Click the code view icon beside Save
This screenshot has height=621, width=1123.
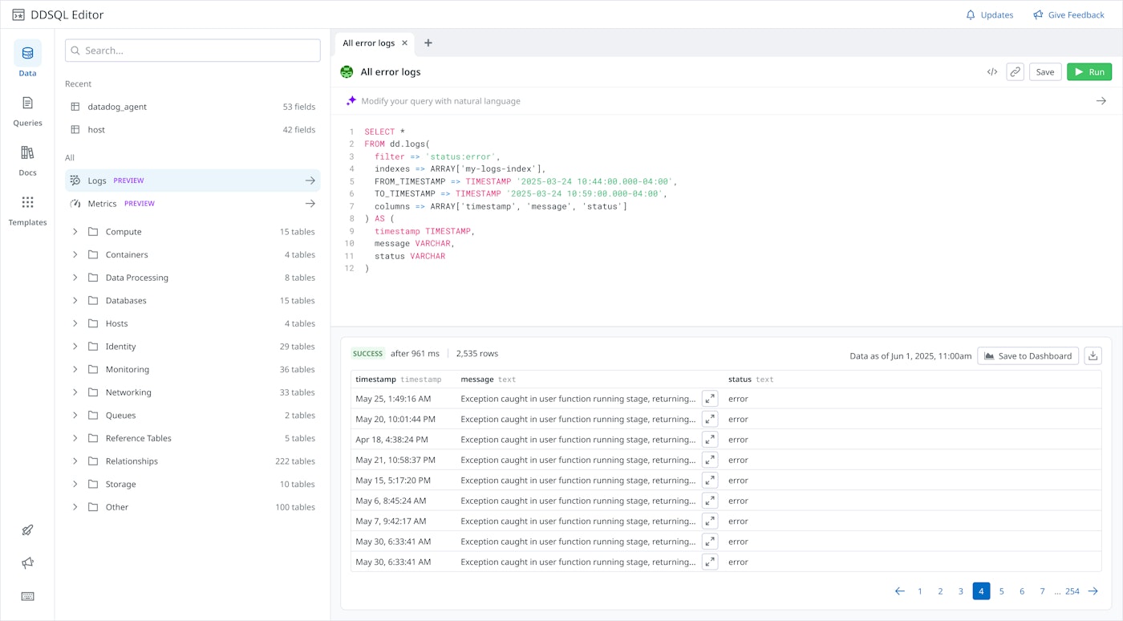992,72
